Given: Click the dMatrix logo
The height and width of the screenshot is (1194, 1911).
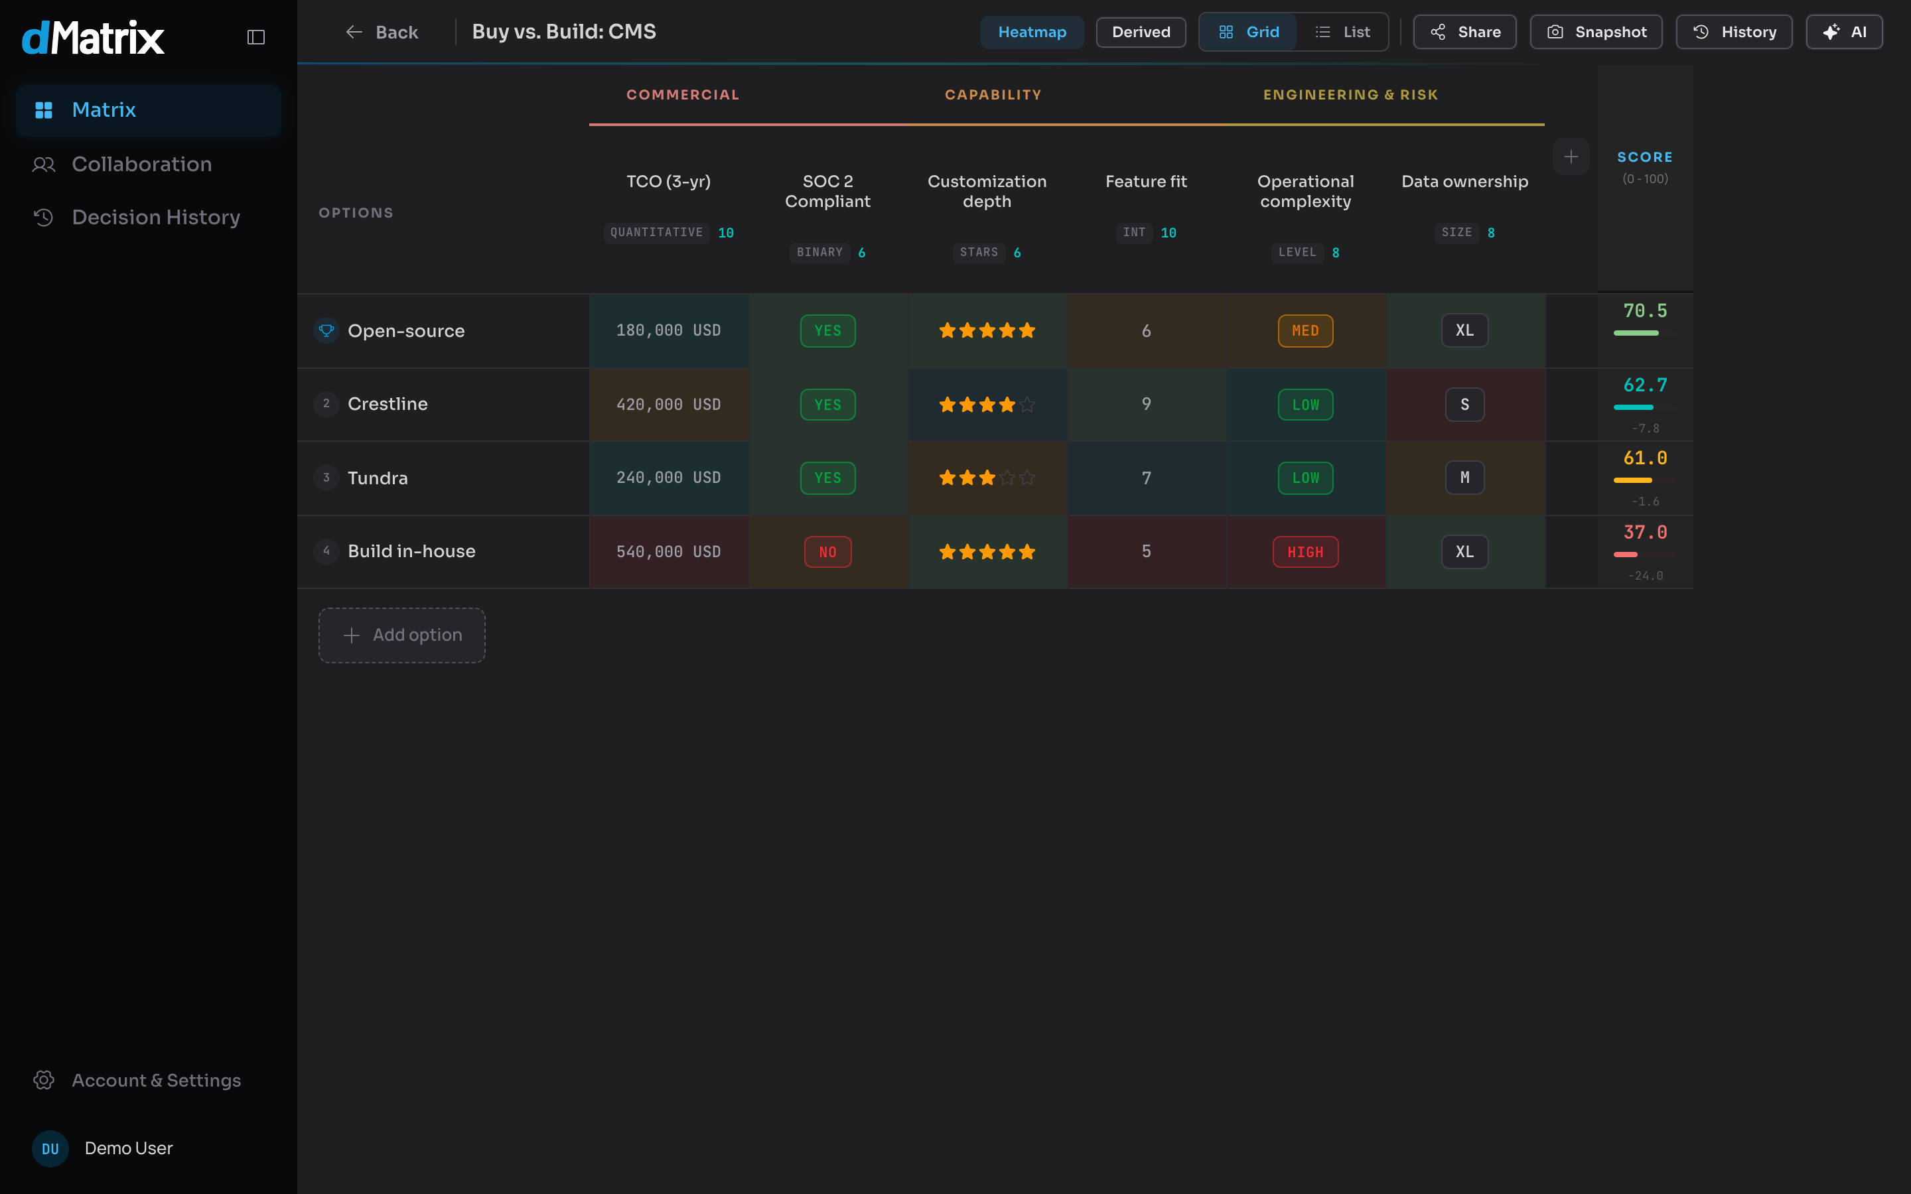Looking at the screenshot, I should 93,37.
